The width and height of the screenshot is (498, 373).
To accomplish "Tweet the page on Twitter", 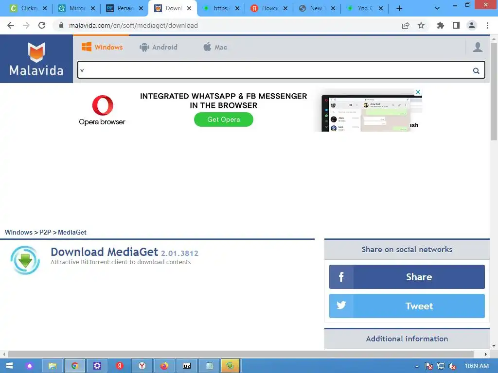I will [407, 306].
